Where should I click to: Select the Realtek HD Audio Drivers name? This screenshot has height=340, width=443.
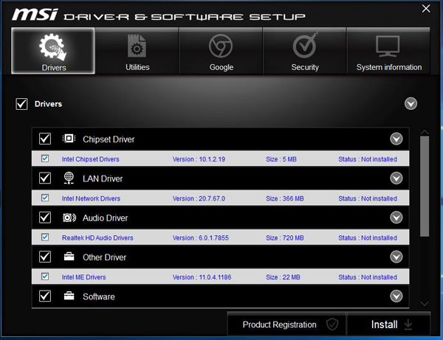(x=97, y=238)
